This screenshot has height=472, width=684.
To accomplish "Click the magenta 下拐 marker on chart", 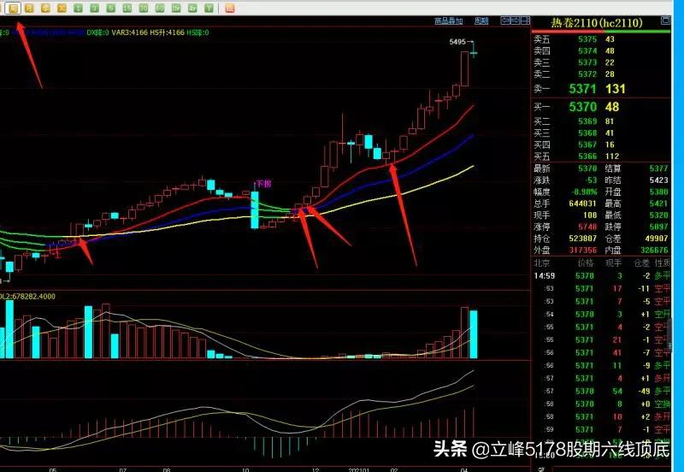I will point(263,184).
